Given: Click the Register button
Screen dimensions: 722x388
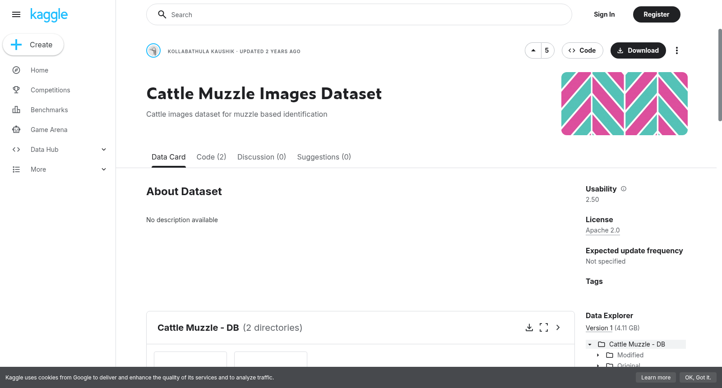Looking at the screenshot, I should click(x=657, y=14).
